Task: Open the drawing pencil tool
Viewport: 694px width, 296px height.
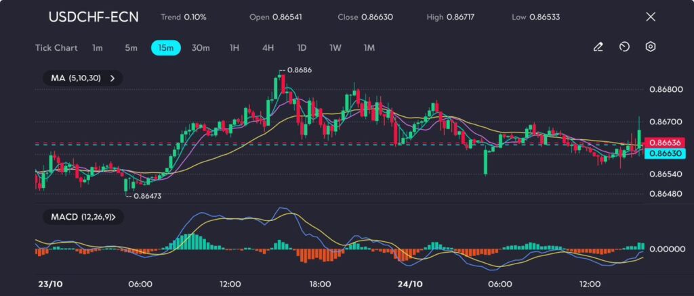Action: coord(598,47)
